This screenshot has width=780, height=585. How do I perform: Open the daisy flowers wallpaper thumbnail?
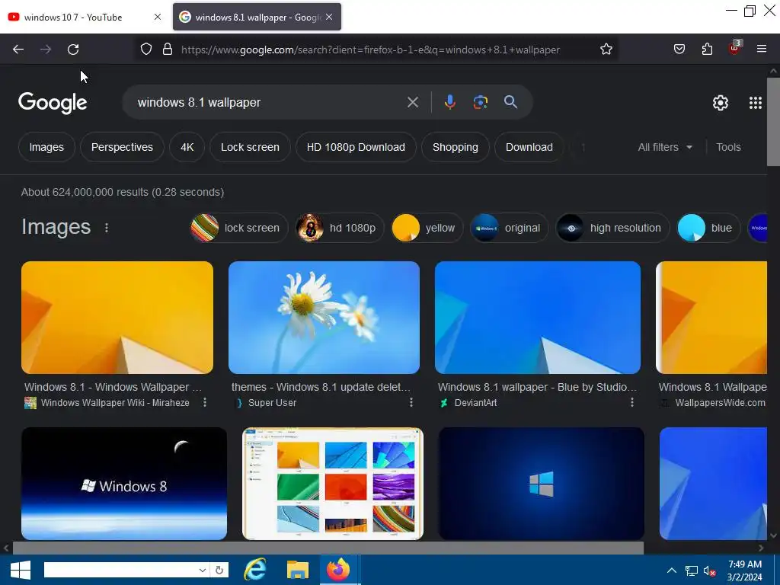324,318
